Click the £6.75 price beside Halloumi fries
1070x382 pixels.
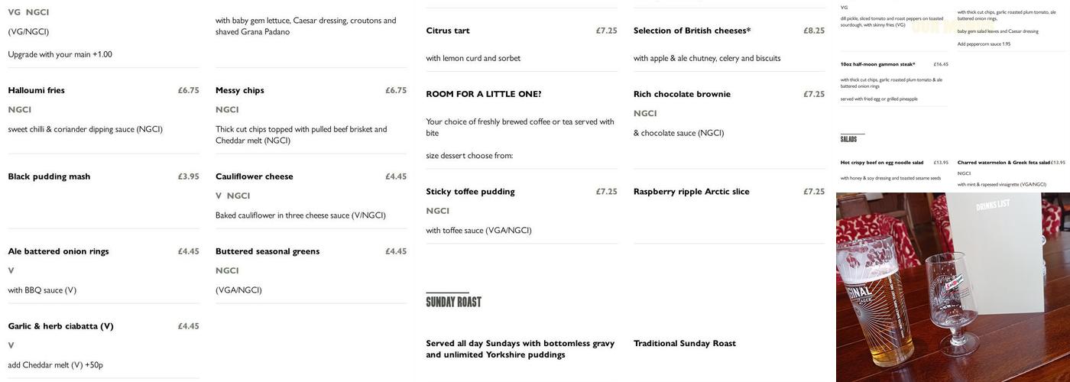(x=188, y=90)
